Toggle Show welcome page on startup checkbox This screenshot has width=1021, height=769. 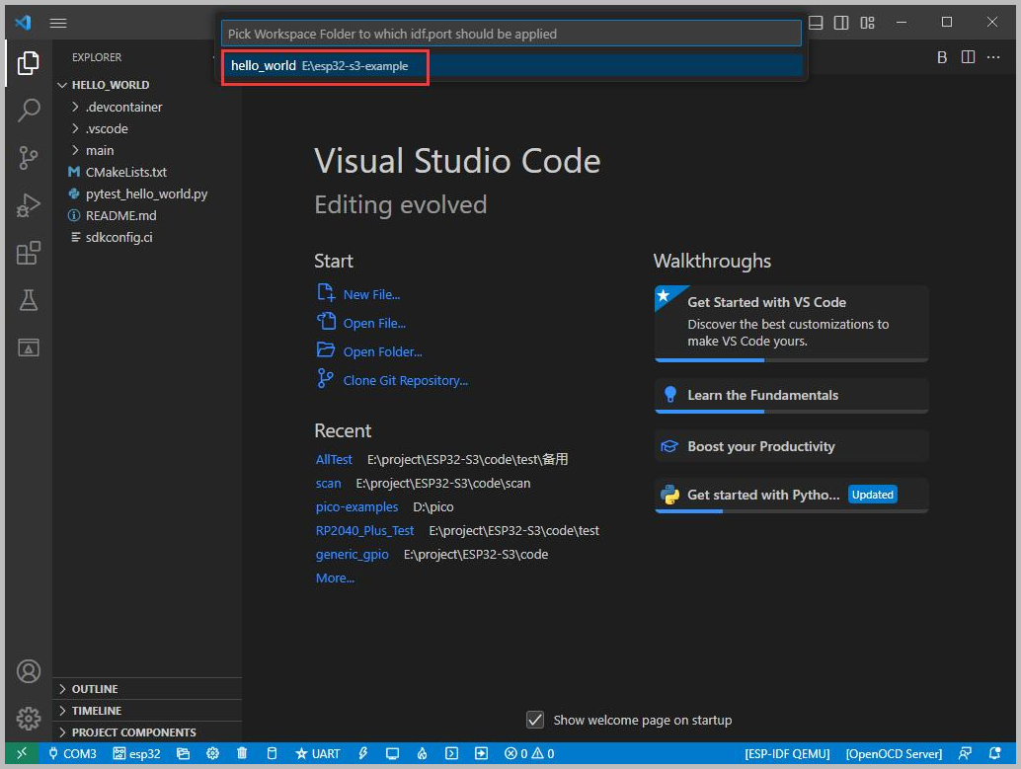(535, 720)
